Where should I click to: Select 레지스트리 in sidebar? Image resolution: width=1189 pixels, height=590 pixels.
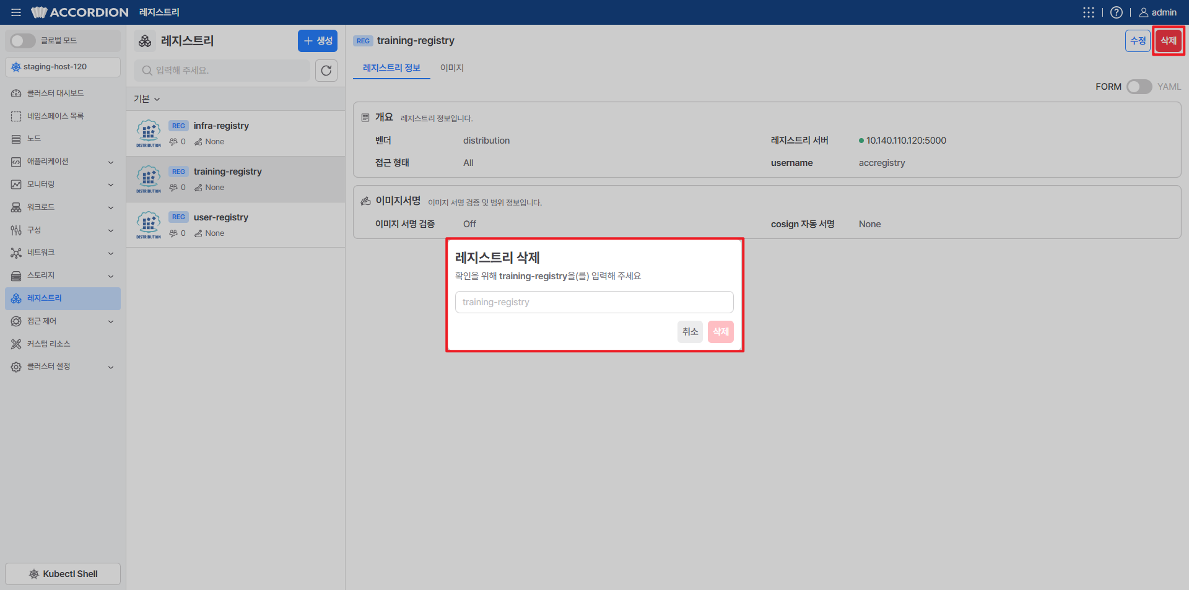point(63,298)
